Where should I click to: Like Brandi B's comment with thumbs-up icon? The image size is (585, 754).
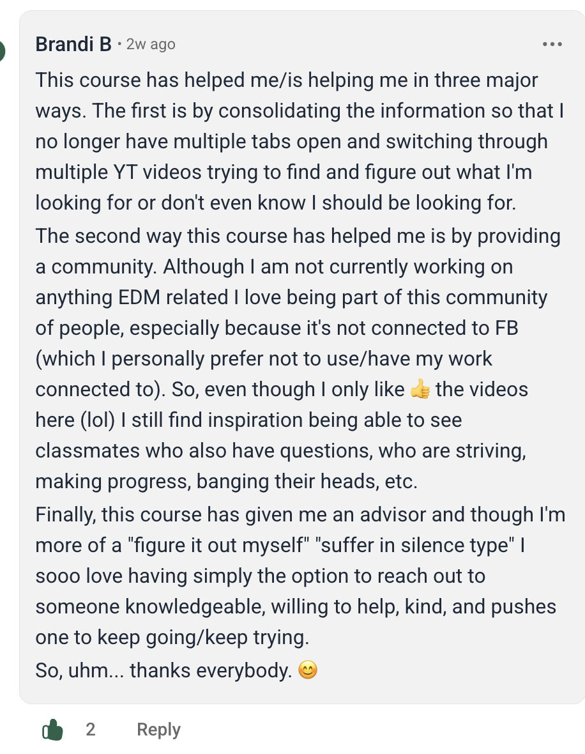[53, 729]
